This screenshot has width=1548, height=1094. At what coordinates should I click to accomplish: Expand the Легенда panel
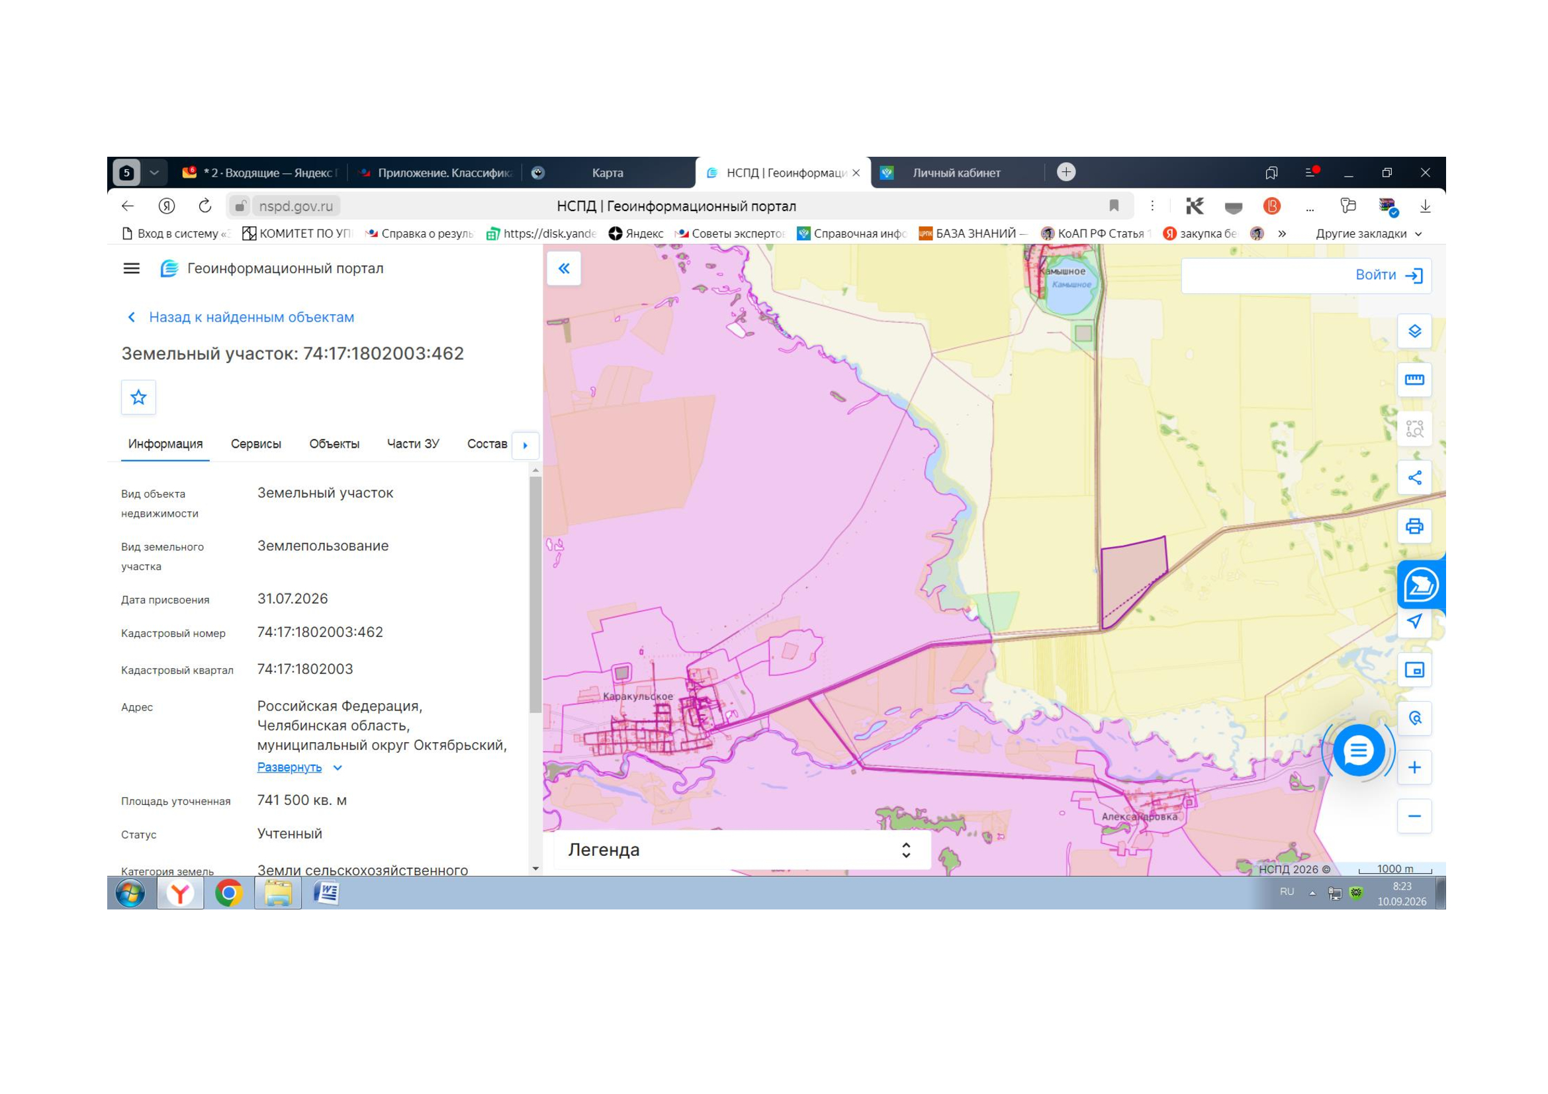pos(742,849)
